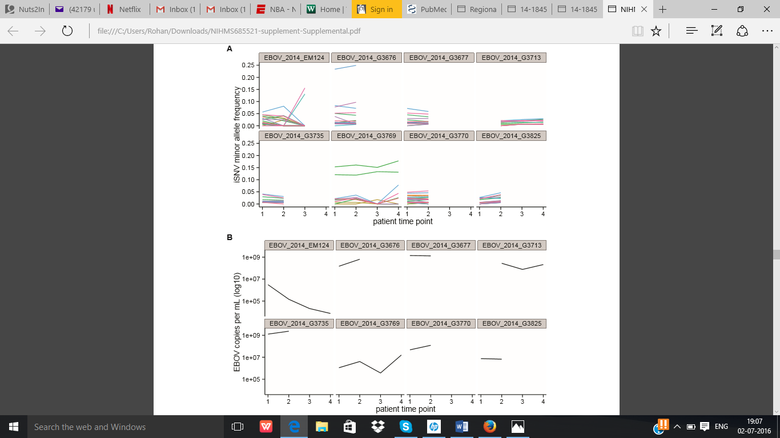Image resolution: width=780 pixels, height=438 pixels.
Task: Select Microsoft Edge taskbar icon
Action: point(294,427)
